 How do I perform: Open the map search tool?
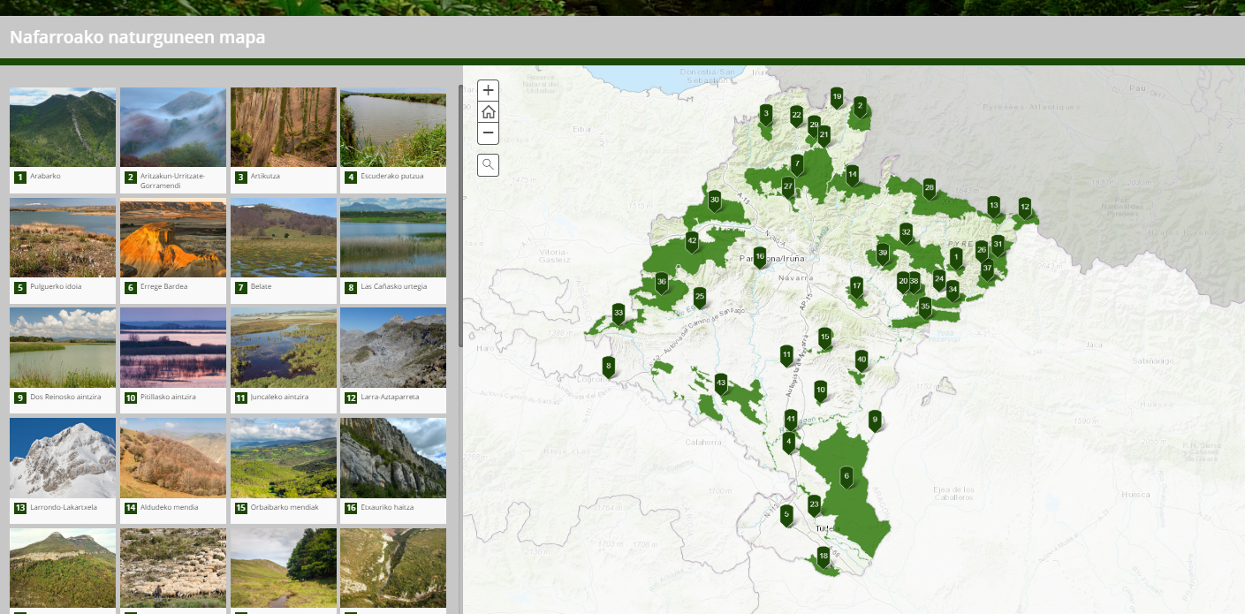[x=488, y=164]
